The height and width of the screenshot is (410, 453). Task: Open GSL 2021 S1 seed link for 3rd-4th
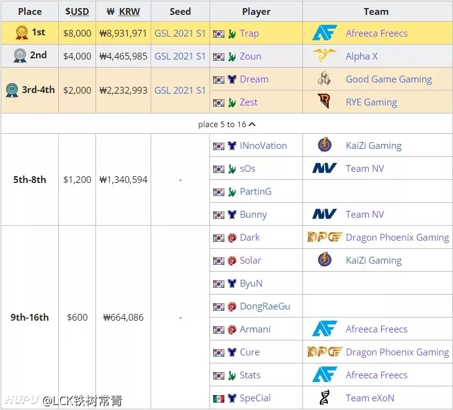(180, 90)
